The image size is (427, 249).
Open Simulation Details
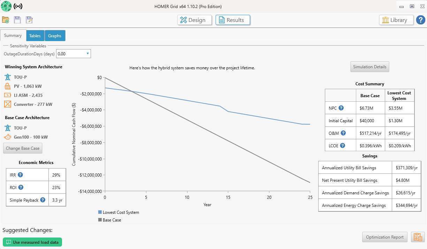[x=369, y=67]
